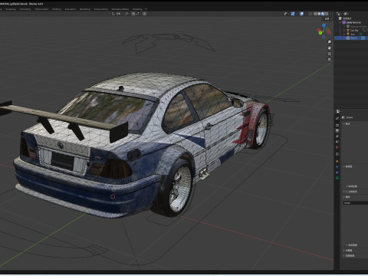Switch to wireframe viewport shading
The image size is (368, 276).
click(x=315, y=14)
